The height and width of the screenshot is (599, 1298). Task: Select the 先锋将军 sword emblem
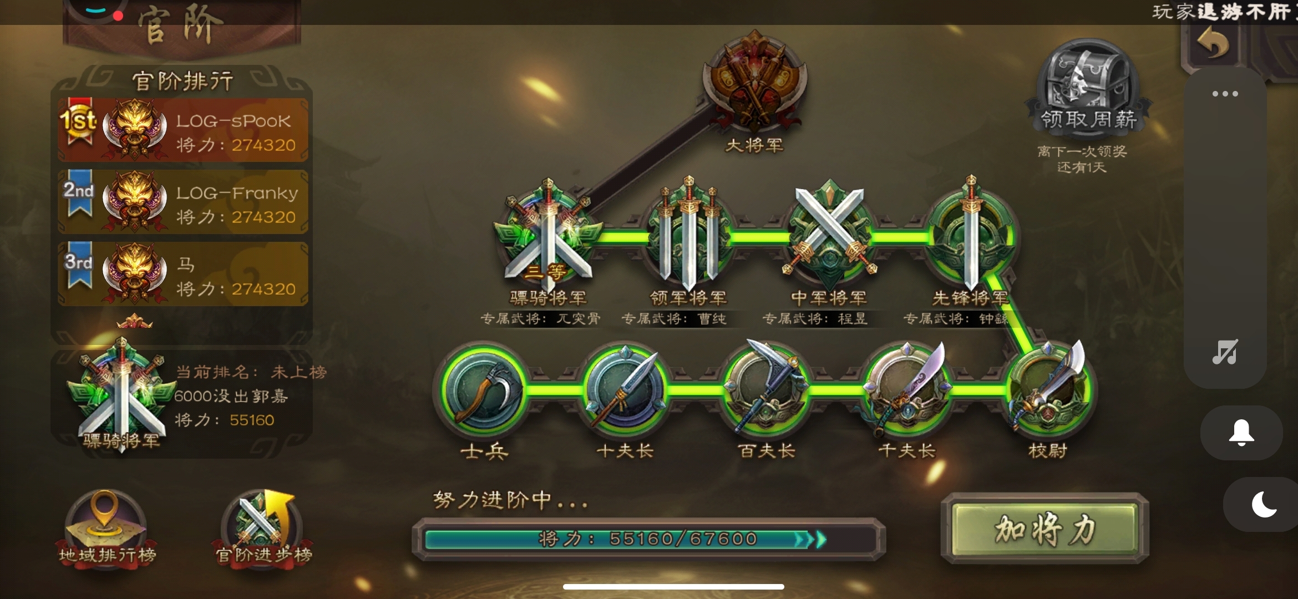coord(971,233)
